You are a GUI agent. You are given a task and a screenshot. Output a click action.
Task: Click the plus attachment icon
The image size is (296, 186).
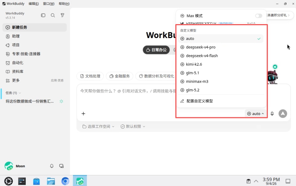83,114
